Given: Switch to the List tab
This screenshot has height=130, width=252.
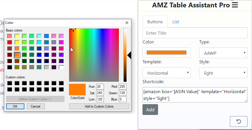Looking at the screenshot, I should tap(176, 22).
